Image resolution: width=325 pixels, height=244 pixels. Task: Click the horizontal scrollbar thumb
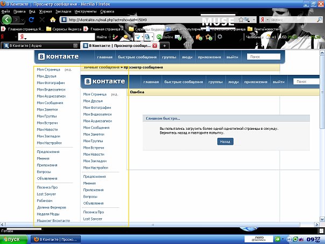coord(152,225)
